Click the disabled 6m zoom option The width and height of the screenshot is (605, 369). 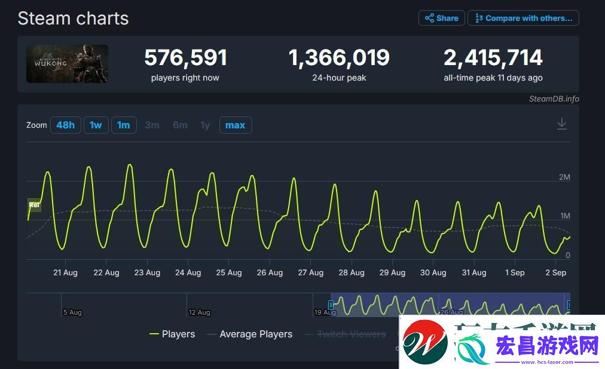click(180, 125)
